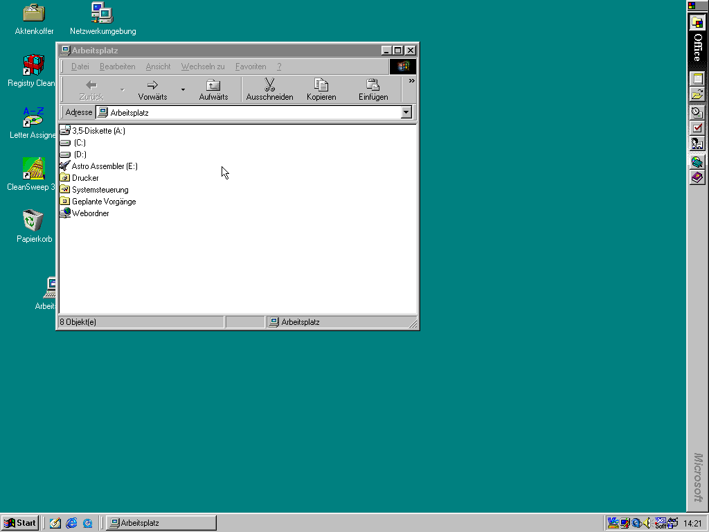Click the volume speaker tray icon
The height and width of the screenshot is (532, 709).
tap(647, 523)
